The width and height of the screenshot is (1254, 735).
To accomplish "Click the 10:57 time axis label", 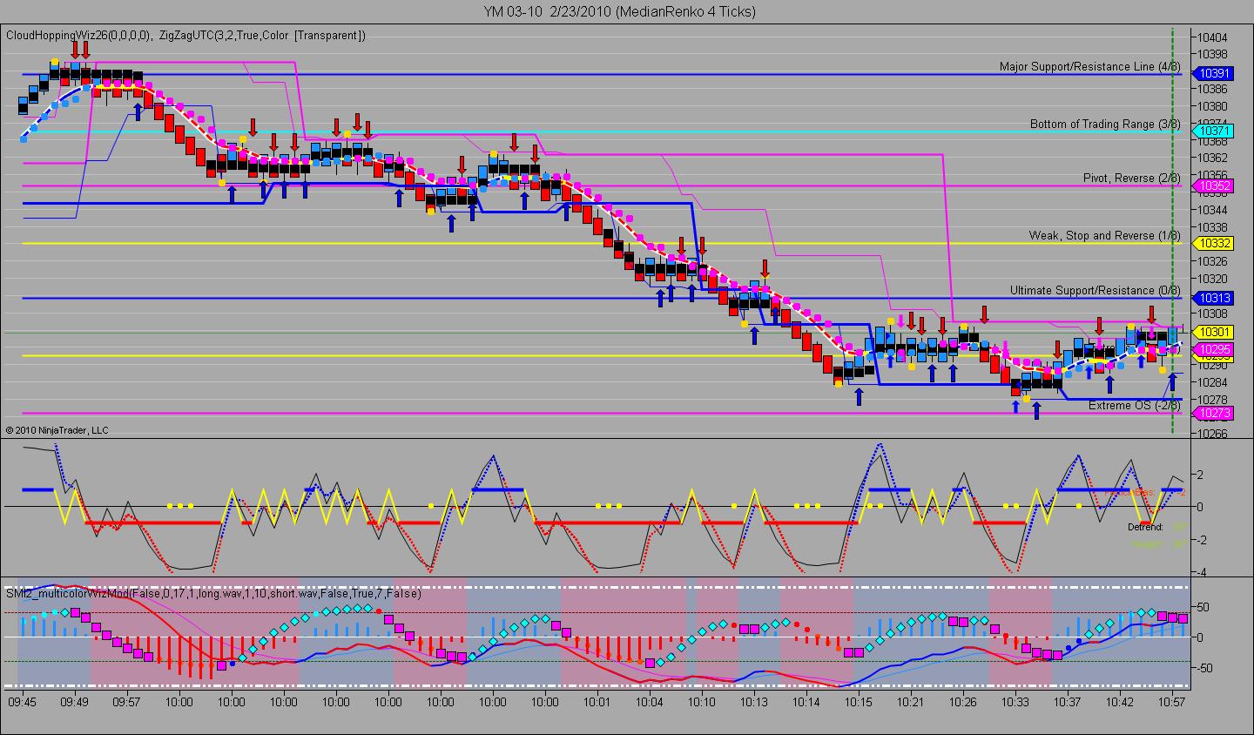I will [x=1171, y=700].
